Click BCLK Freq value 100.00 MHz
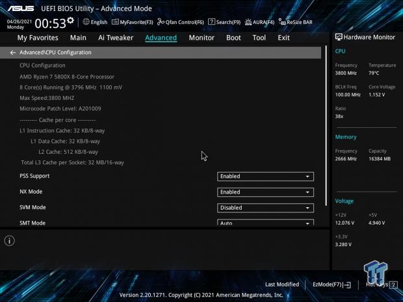Viewport: 403px width, 302px height. 348,95
